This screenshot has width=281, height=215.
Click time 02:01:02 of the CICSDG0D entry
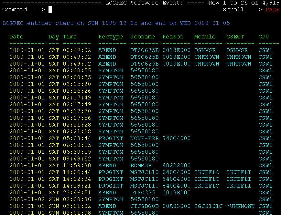77,206
